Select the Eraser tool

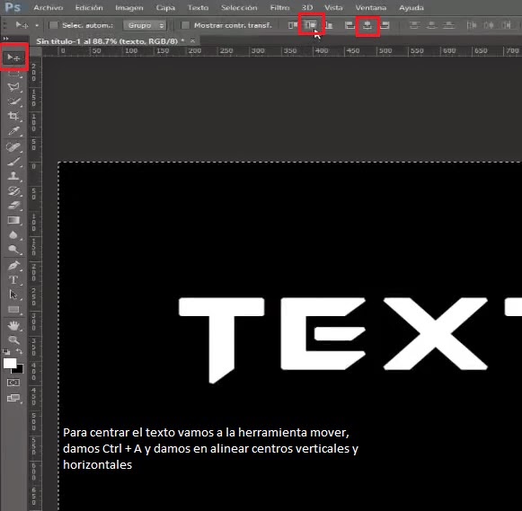[13, 206]
